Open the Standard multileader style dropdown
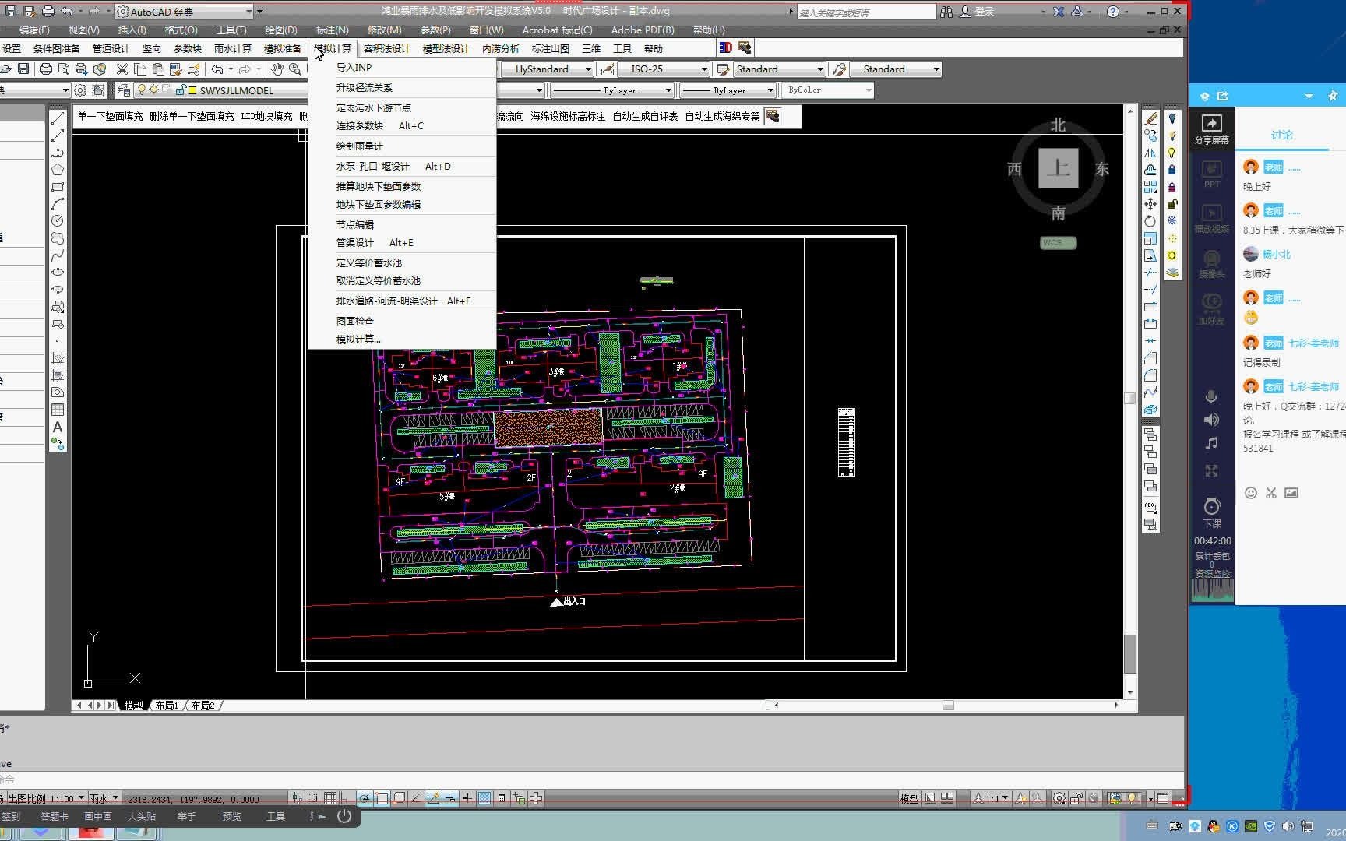 (x=893, y=69)
